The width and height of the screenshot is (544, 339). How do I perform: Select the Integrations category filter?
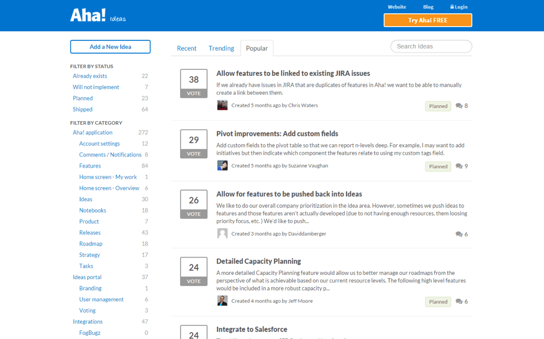(88, 322)
